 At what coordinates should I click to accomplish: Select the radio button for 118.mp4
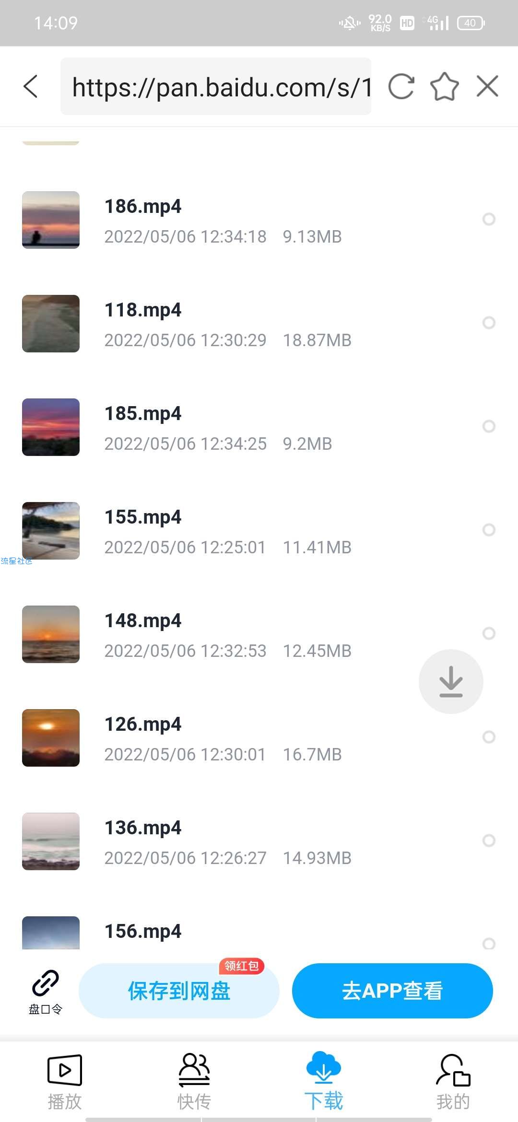coord(489,323)
